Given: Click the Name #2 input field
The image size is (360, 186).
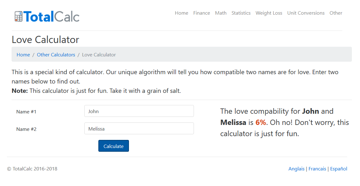Looking at the screenshot, I should [x=139, y=128].
